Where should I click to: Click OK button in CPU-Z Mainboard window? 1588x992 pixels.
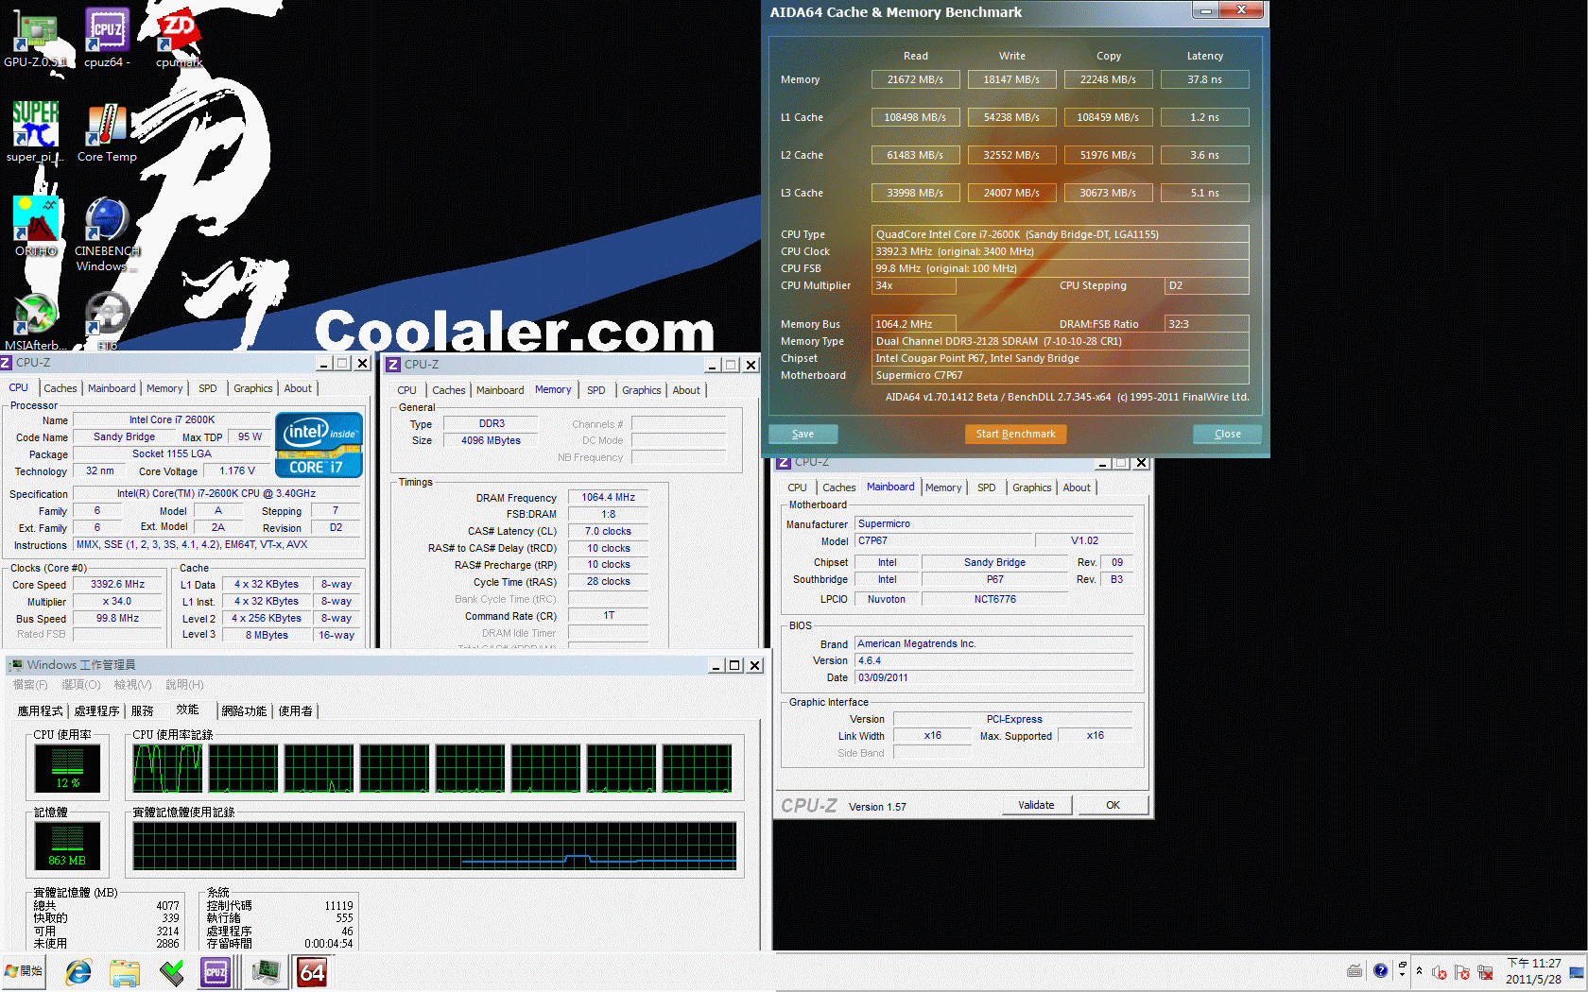[x=1113, y=805]
